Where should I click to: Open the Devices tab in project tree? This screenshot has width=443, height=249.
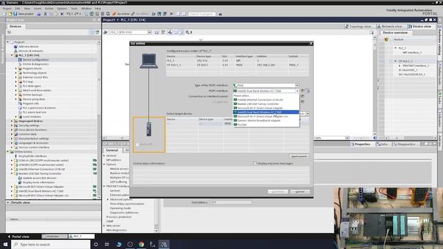point(15,26)
